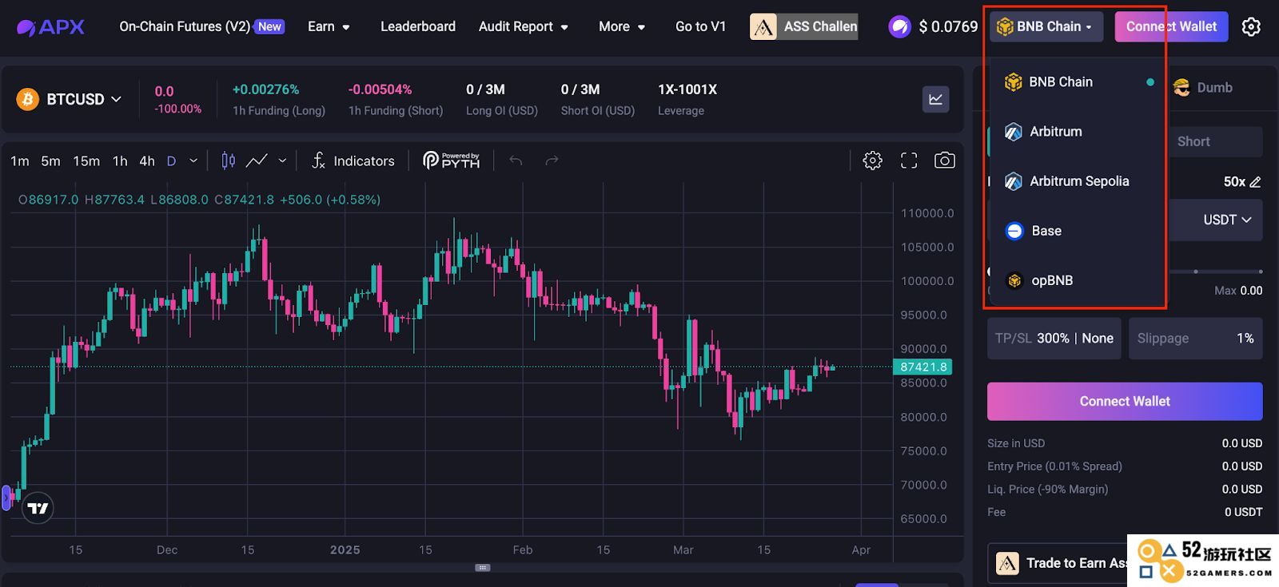The width and height of the screenshot is (1279, 587).
Task: Select Arbitrum Sepolia network
Action: pyautogui.click(x=1077, y=181)
